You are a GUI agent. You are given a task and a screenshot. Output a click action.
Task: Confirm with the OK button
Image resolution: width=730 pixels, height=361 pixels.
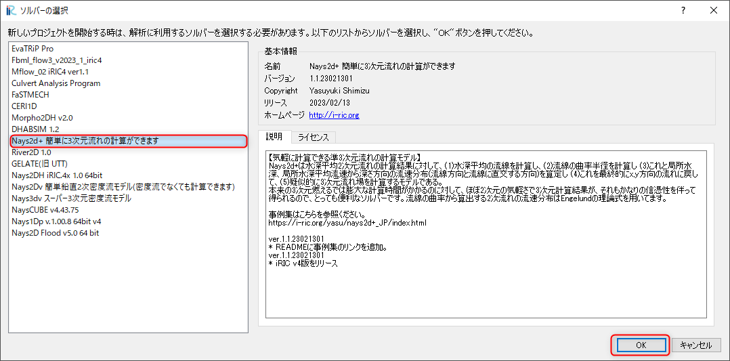point(641,345)
